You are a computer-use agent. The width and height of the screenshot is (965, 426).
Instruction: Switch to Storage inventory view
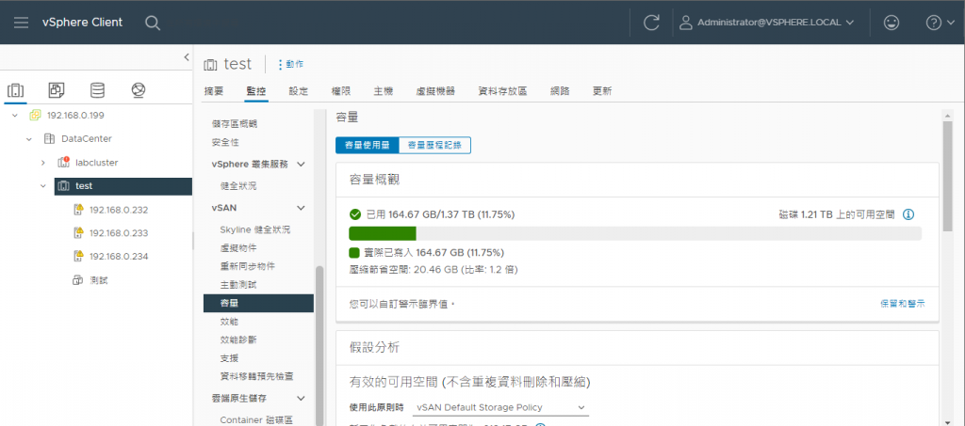97,91
